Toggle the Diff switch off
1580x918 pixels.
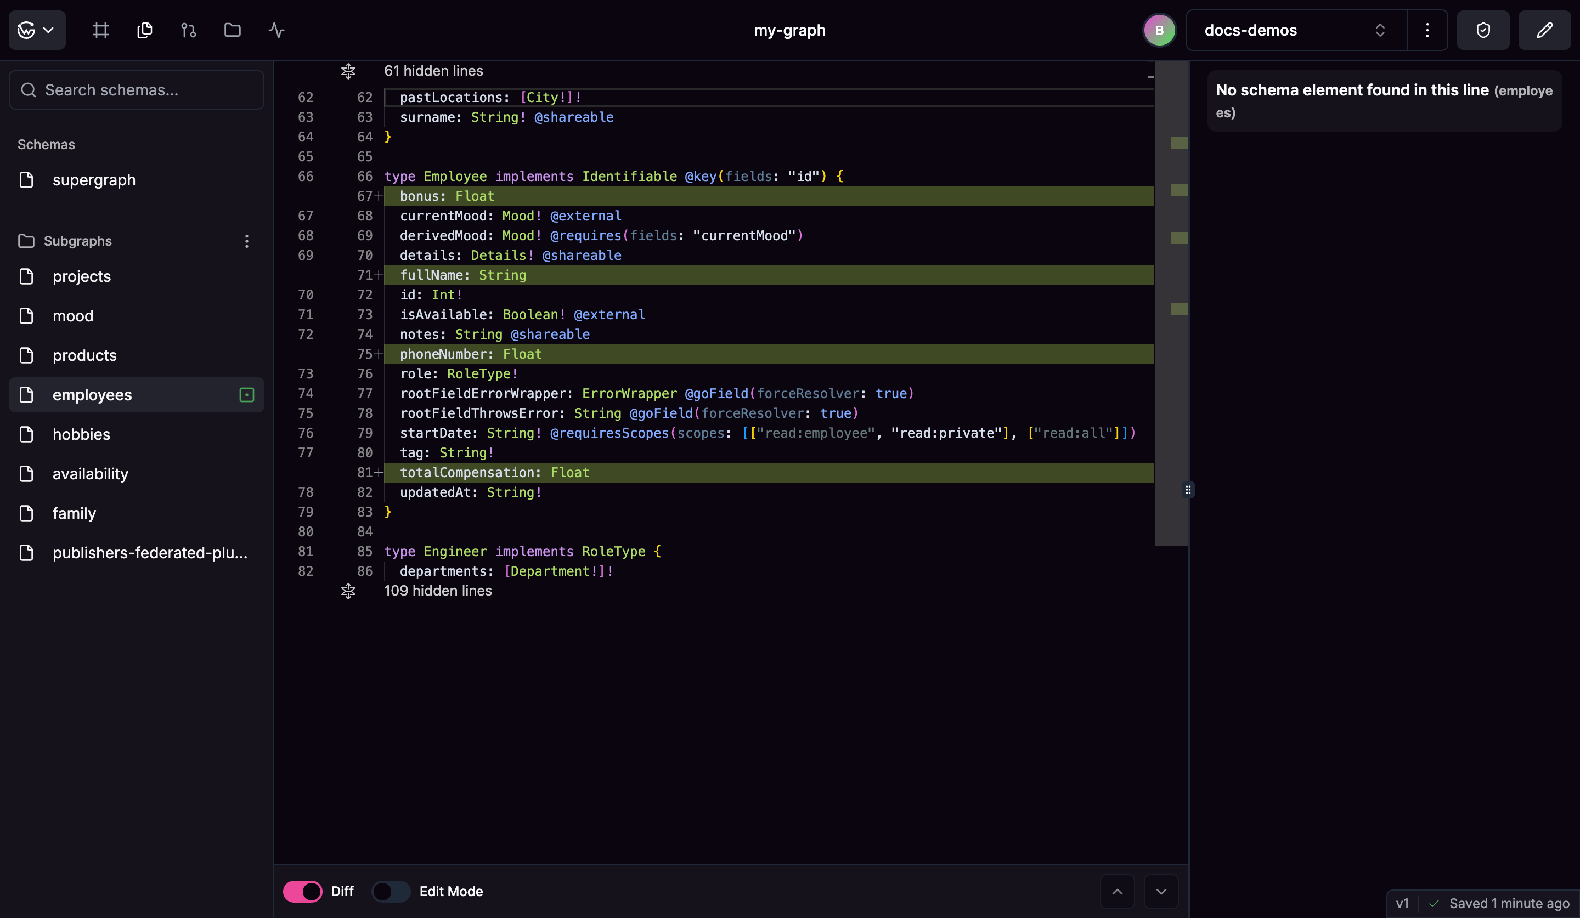pyautogui.click(x=303, y=891)
